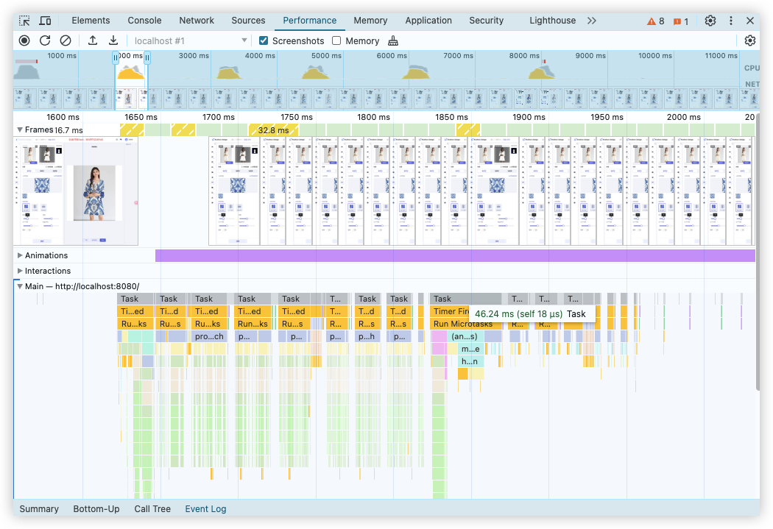Switch to the Lighthouse tab
The height and width of the screenshot is (529, 773).
point(552,21)
